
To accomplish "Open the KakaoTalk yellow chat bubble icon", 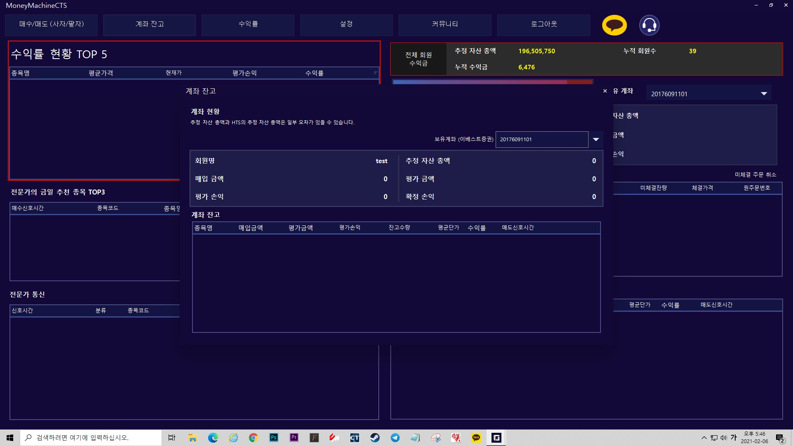I will 614,25.
